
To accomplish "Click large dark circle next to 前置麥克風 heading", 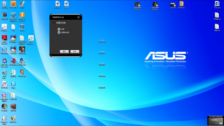I will point(54,23).
